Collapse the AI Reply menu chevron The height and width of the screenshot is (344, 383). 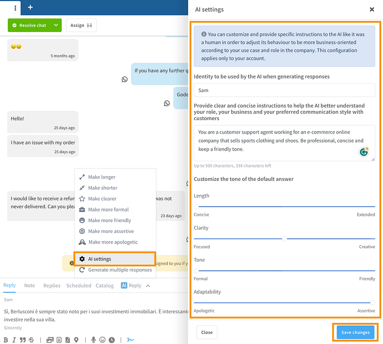(x=148, y=286)
